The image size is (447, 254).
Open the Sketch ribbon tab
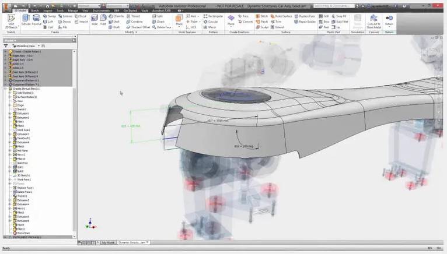[x=34, y=10]
